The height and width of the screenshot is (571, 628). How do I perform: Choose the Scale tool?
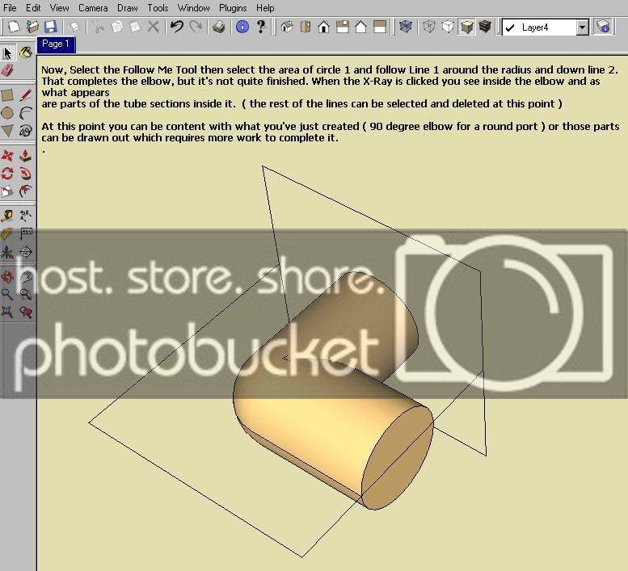pos(7,191)
